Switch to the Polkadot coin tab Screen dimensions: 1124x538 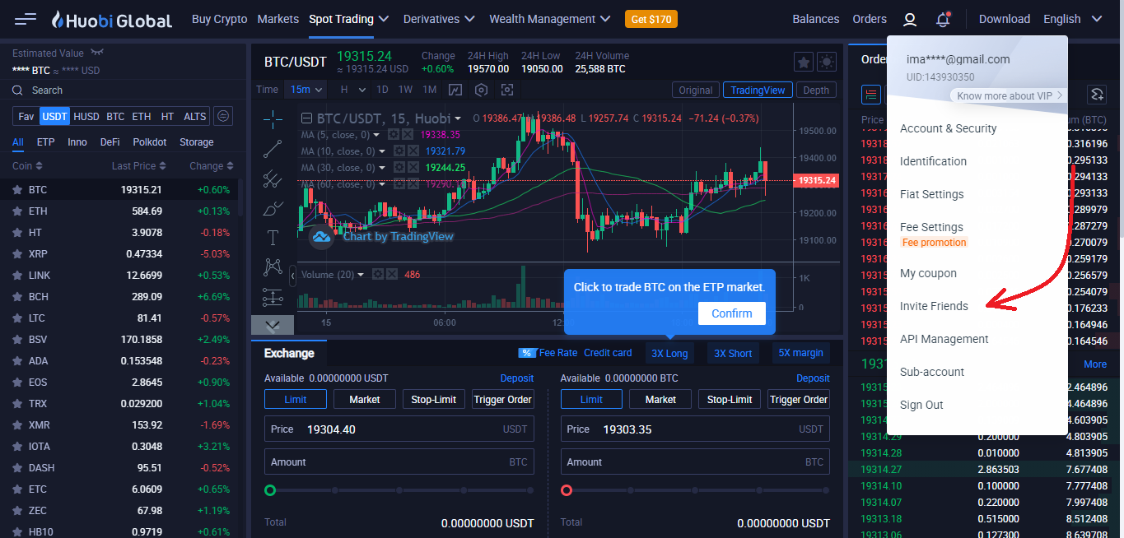(150, 142)
